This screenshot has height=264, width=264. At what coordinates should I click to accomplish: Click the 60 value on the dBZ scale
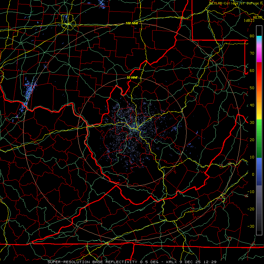tap(252, 71)
